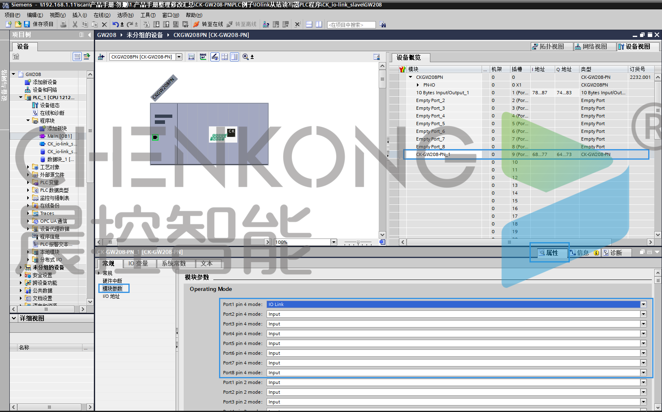Click the download to device icon
Viewport: 662px width, 412px height.
pyautogui.click(x=156, y=24)
